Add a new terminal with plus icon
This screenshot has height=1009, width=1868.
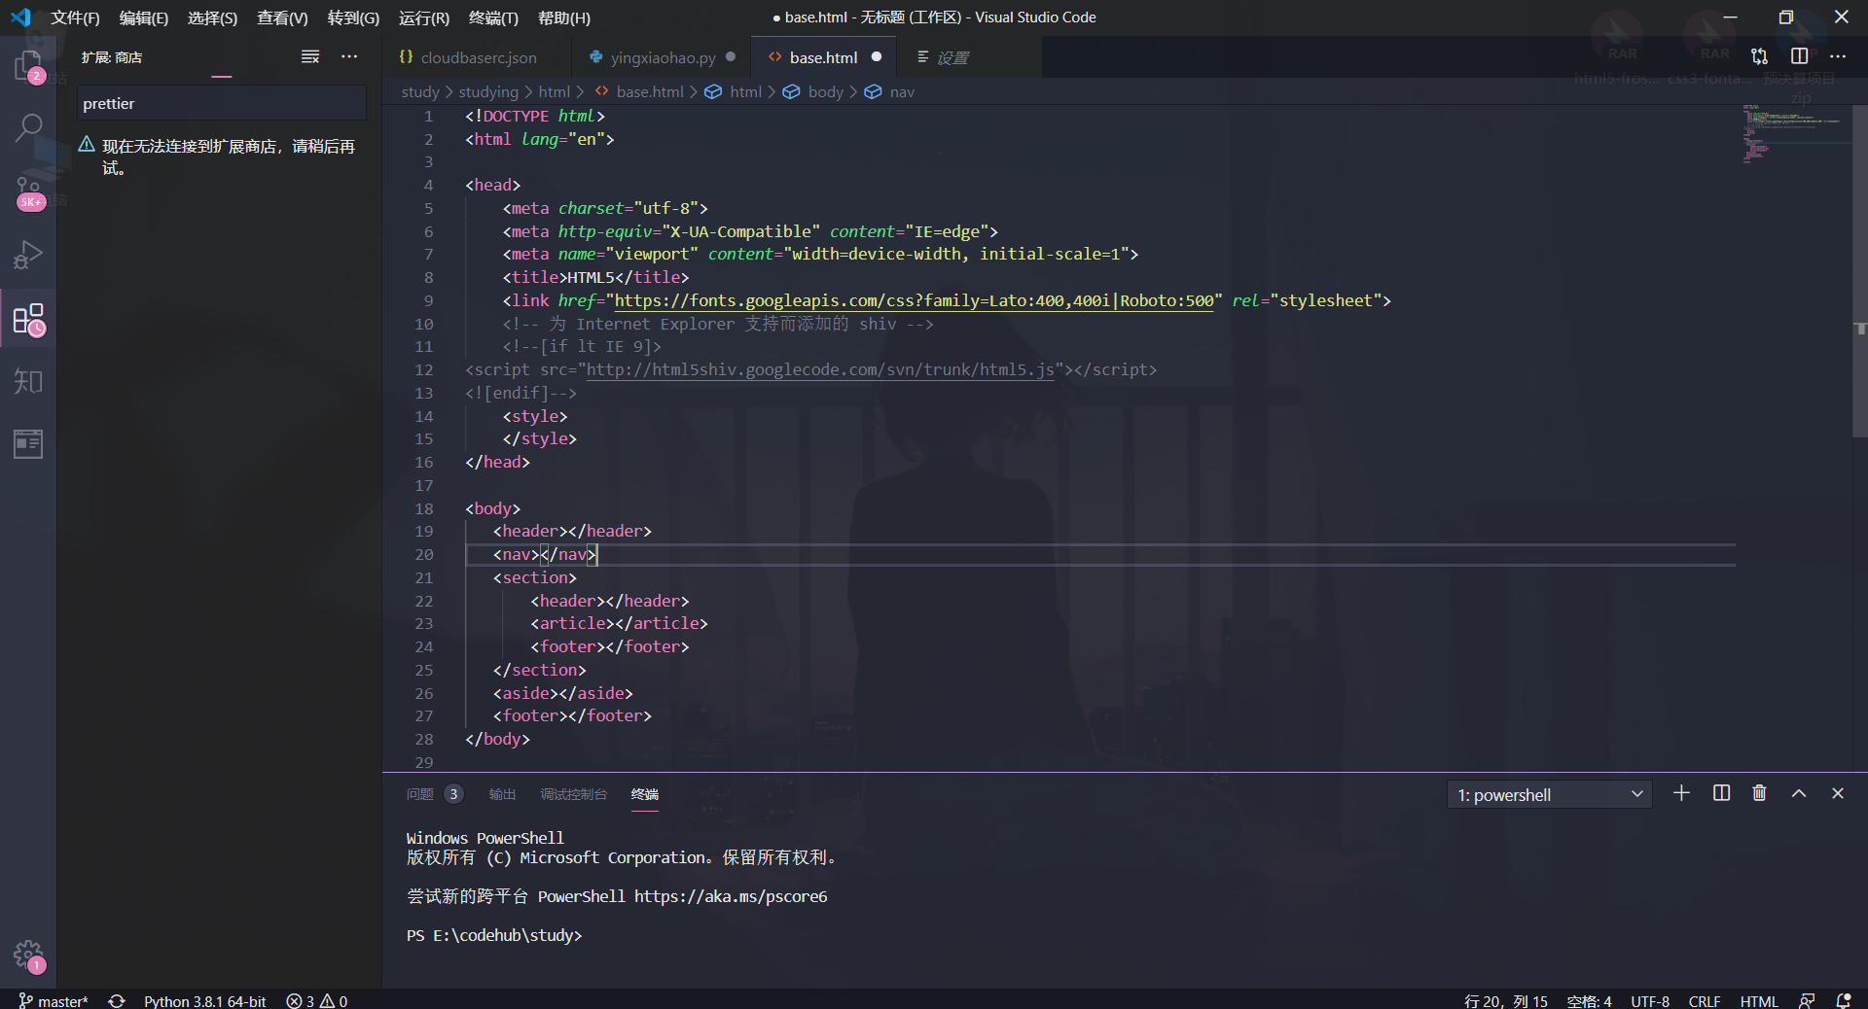(1681, 793)
